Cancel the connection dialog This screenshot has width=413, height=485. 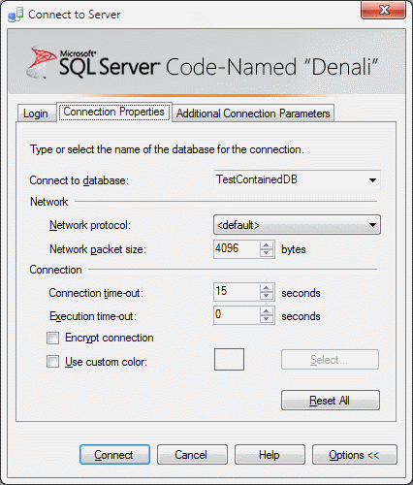pos(192,455)
